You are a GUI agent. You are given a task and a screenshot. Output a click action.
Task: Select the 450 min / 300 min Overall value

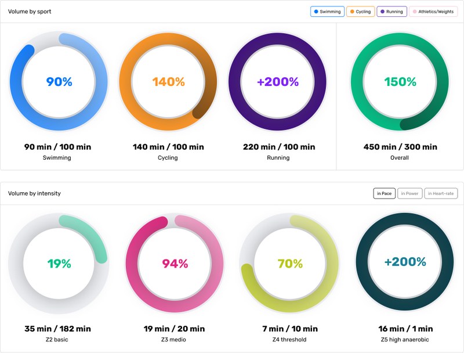(x=400, y=147)
